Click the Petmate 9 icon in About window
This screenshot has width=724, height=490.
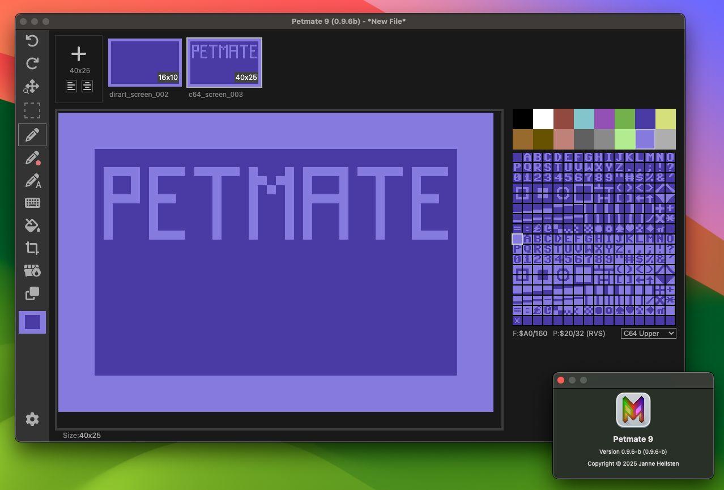[x=633, y=410]
